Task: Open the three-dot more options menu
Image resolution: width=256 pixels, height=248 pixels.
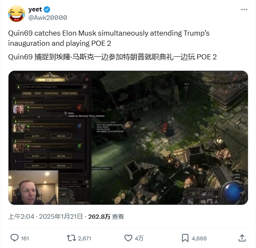Action: 244,10
